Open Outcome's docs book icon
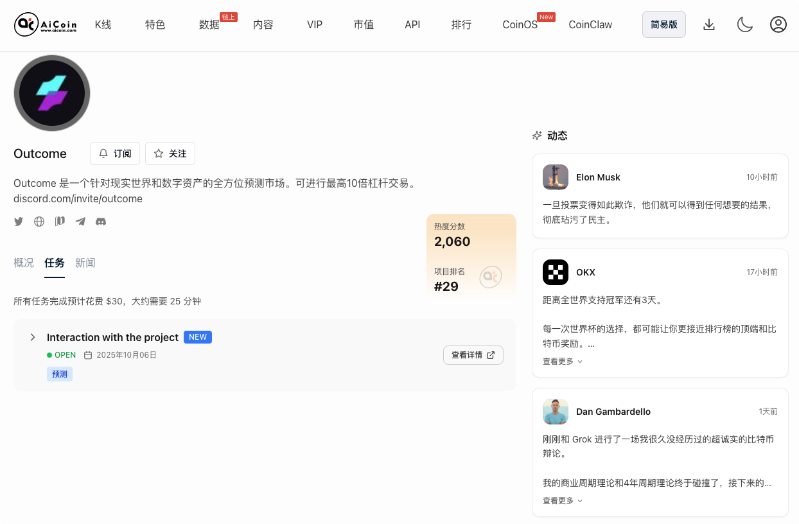Screen dimensions: 799x524 coord(60,222)
